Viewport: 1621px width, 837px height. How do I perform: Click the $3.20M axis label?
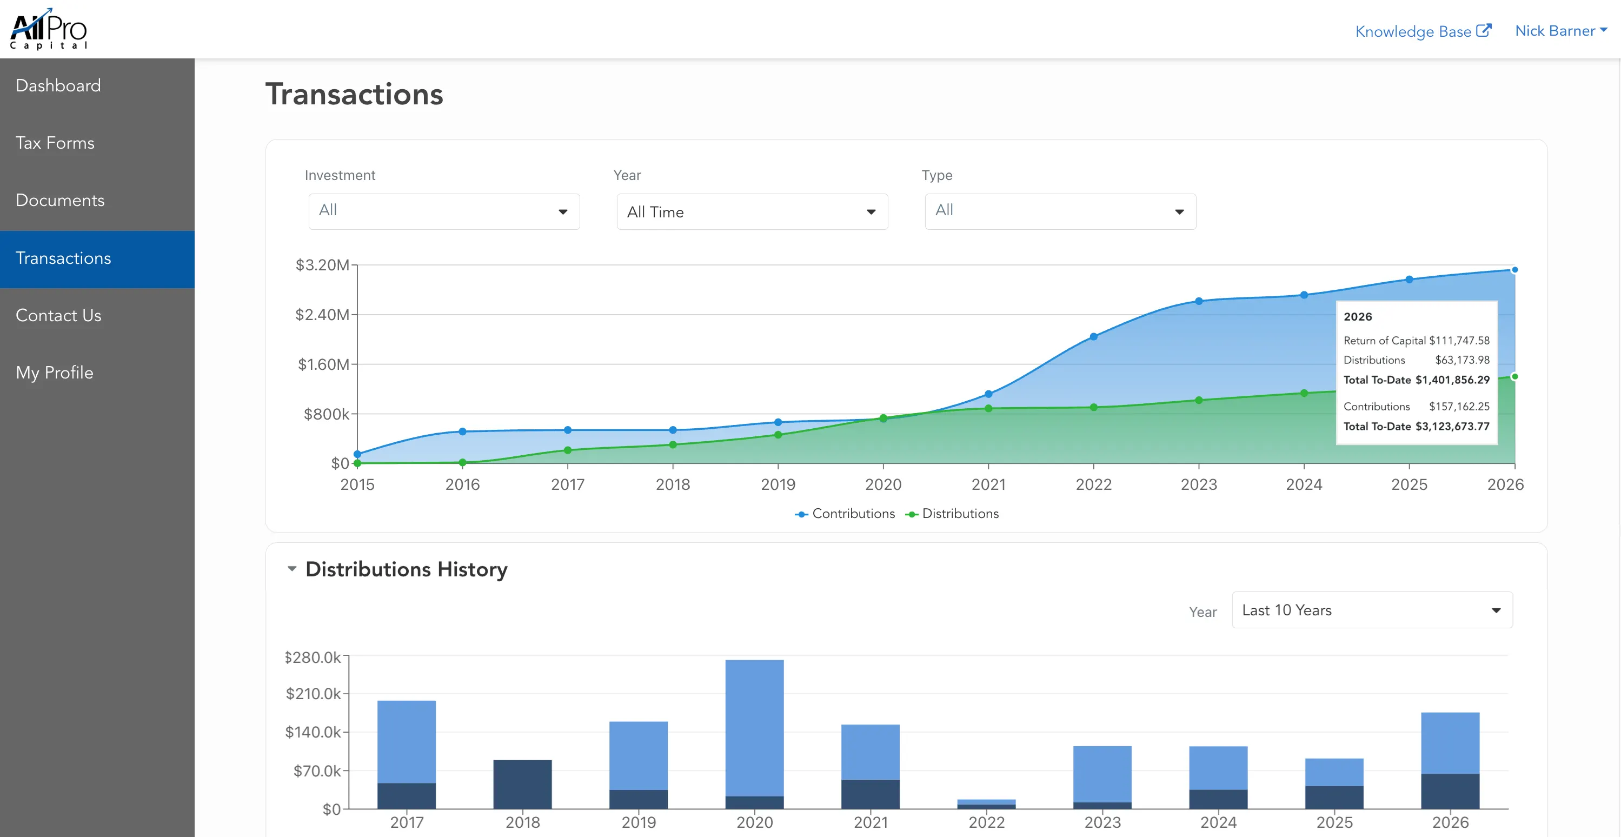point(322,265)
